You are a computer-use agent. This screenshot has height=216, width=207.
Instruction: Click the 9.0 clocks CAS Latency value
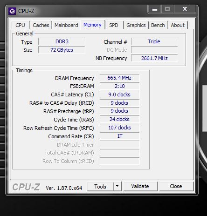119,94
